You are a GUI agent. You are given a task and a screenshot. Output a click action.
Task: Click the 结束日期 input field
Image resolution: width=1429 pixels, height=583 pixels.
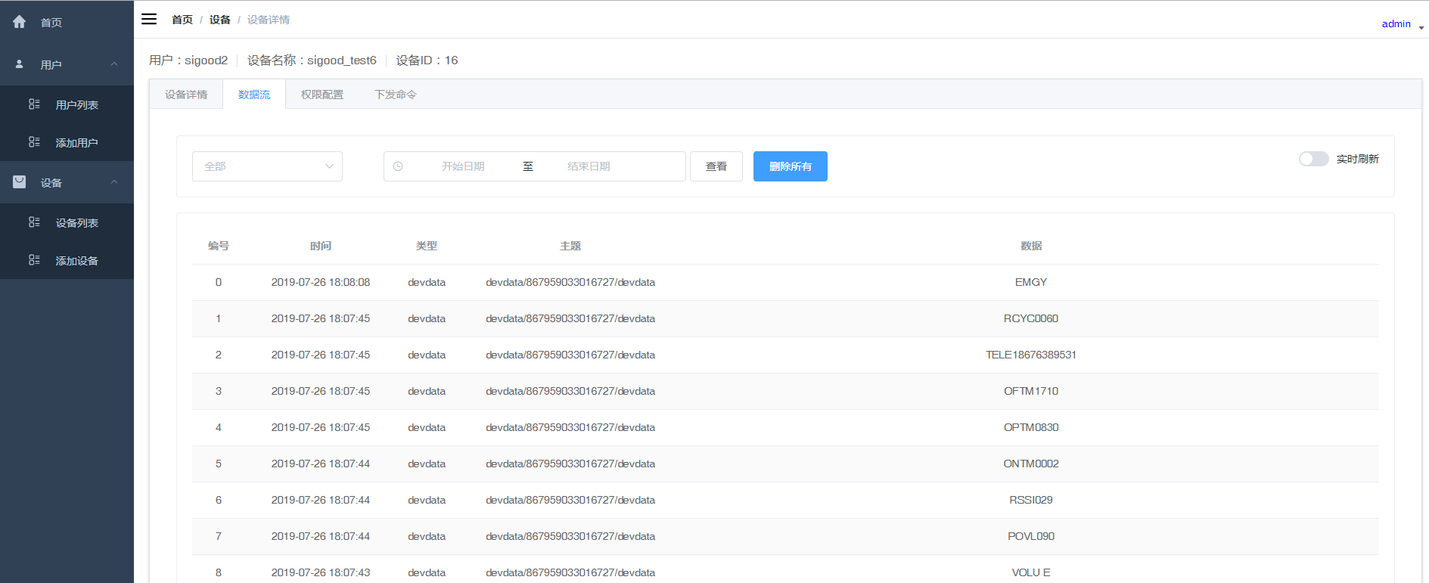589,166
